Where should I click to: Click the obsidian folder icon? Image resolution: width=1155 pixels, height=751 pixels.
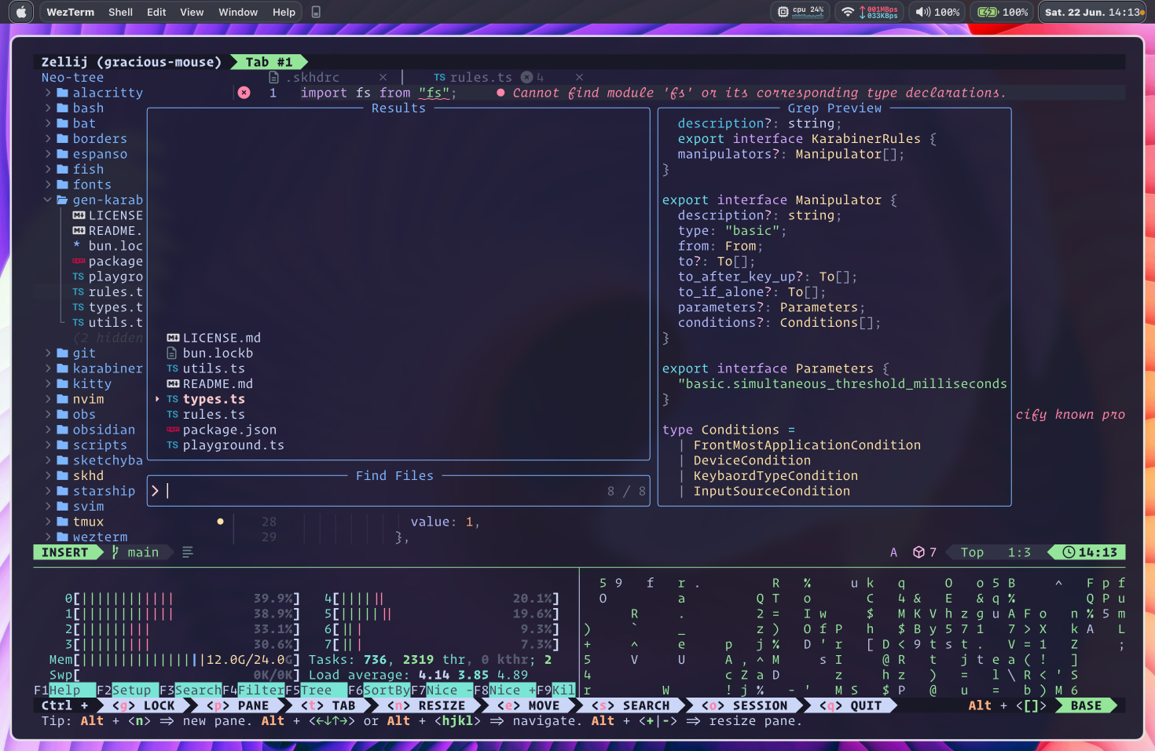click(x=63, y=430)
